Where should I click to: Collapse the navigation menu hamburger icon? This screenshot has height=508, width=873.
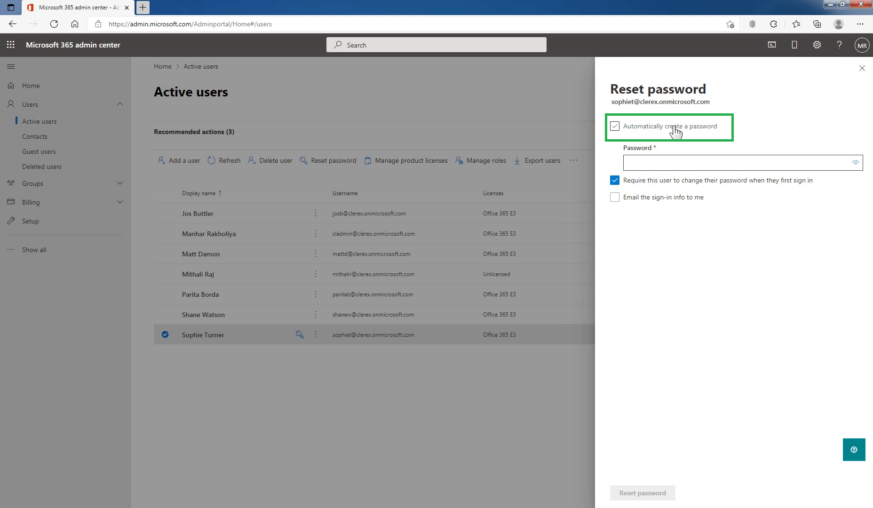pyautogui.click(x=11, y=66)
